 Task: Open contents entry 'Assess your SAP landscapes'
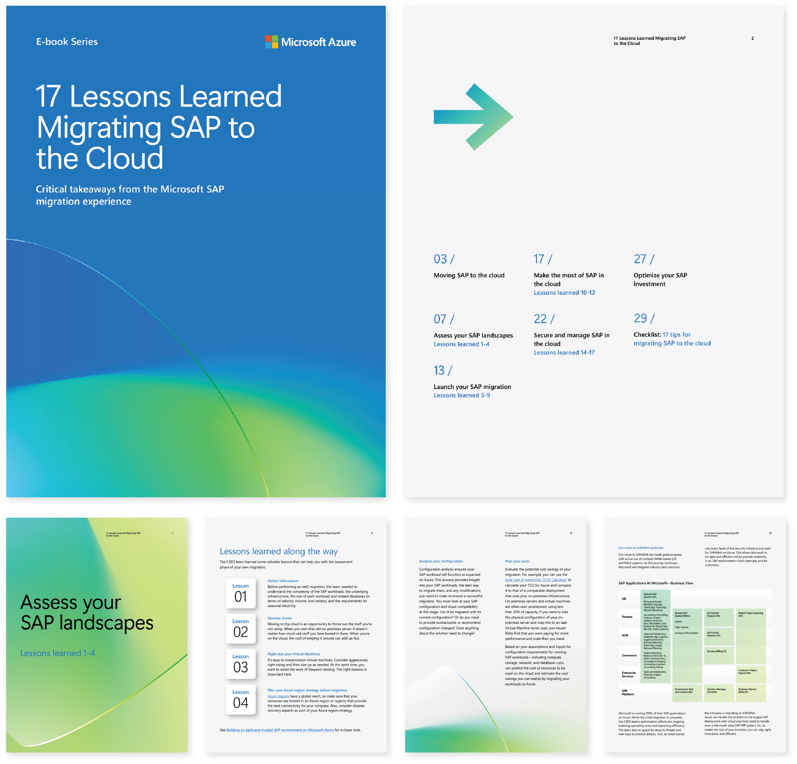[x=473, y=335]
